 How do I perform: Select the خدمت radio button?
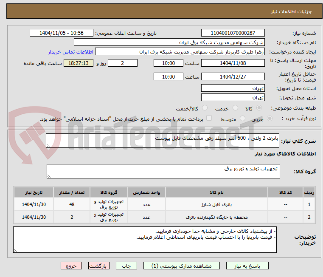point(235,108)
